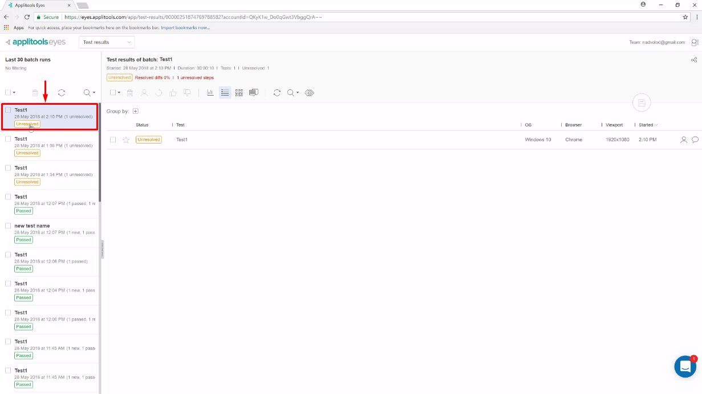Image resolution: width=702 pixels, height=394 pixels.
Task: Sort by the Started column header
Action: coord(648,125)
